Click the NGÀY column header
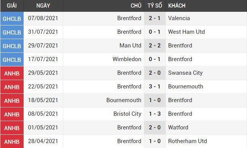The height and width of the screenshot is (148, 247). pyautogui.click(x=43, y=6)
